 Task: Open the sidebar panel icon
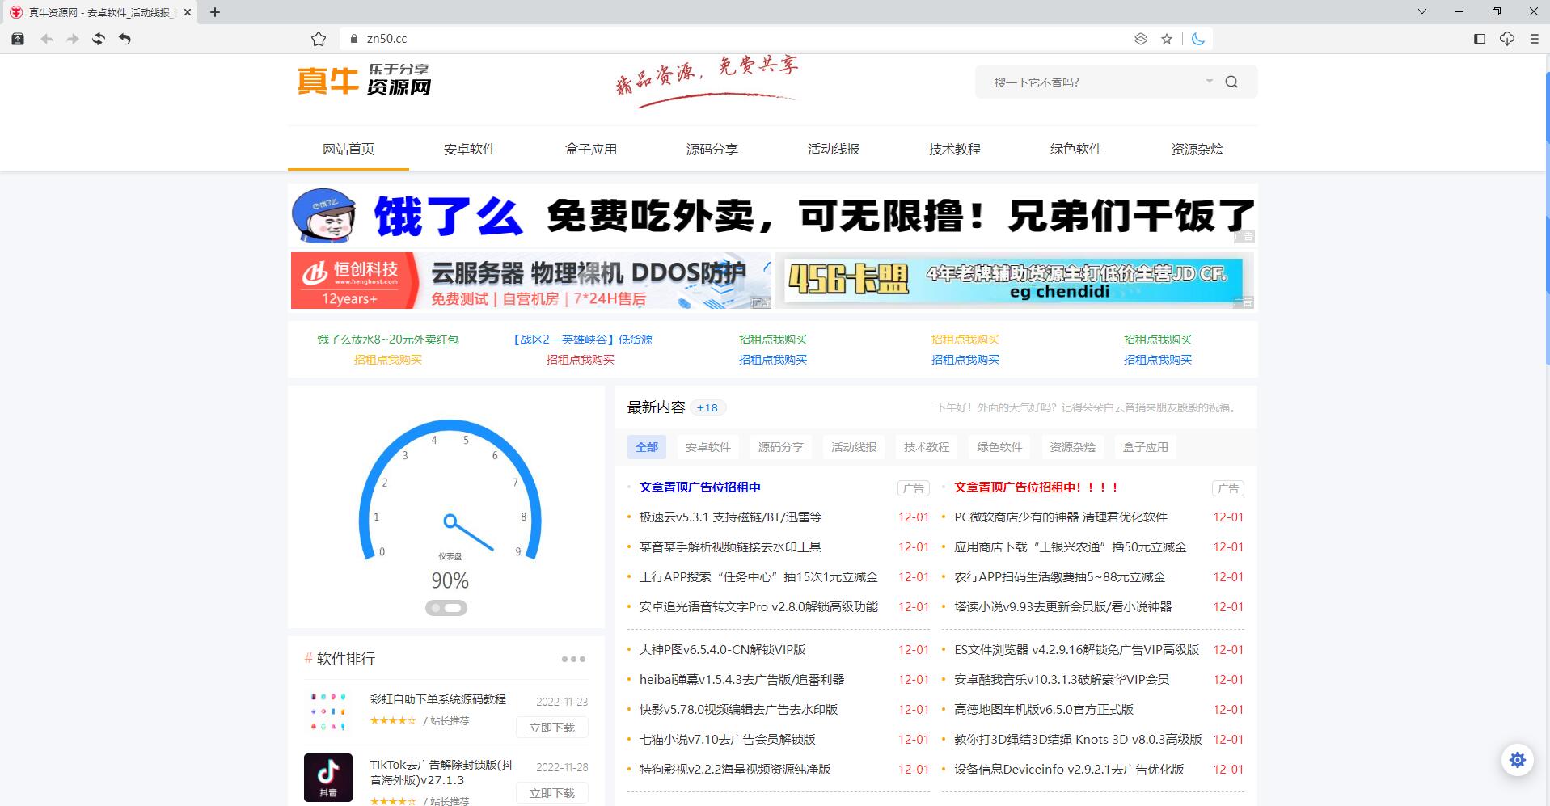click(x=1480, y=39)
